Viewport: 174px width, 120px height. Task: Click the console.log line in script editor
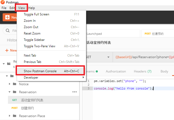[123, 88]
